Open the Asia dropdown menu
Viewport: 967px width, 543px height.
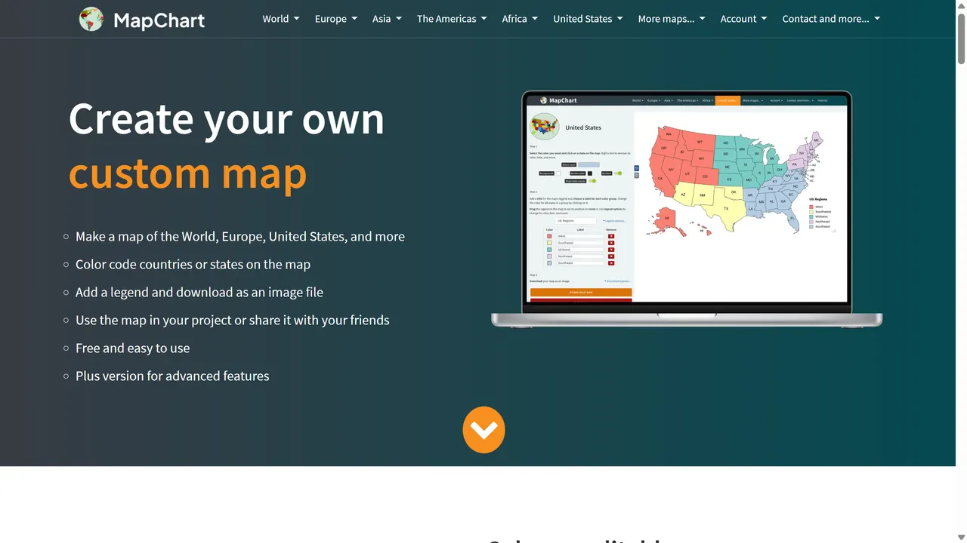[x=387, y=19]
